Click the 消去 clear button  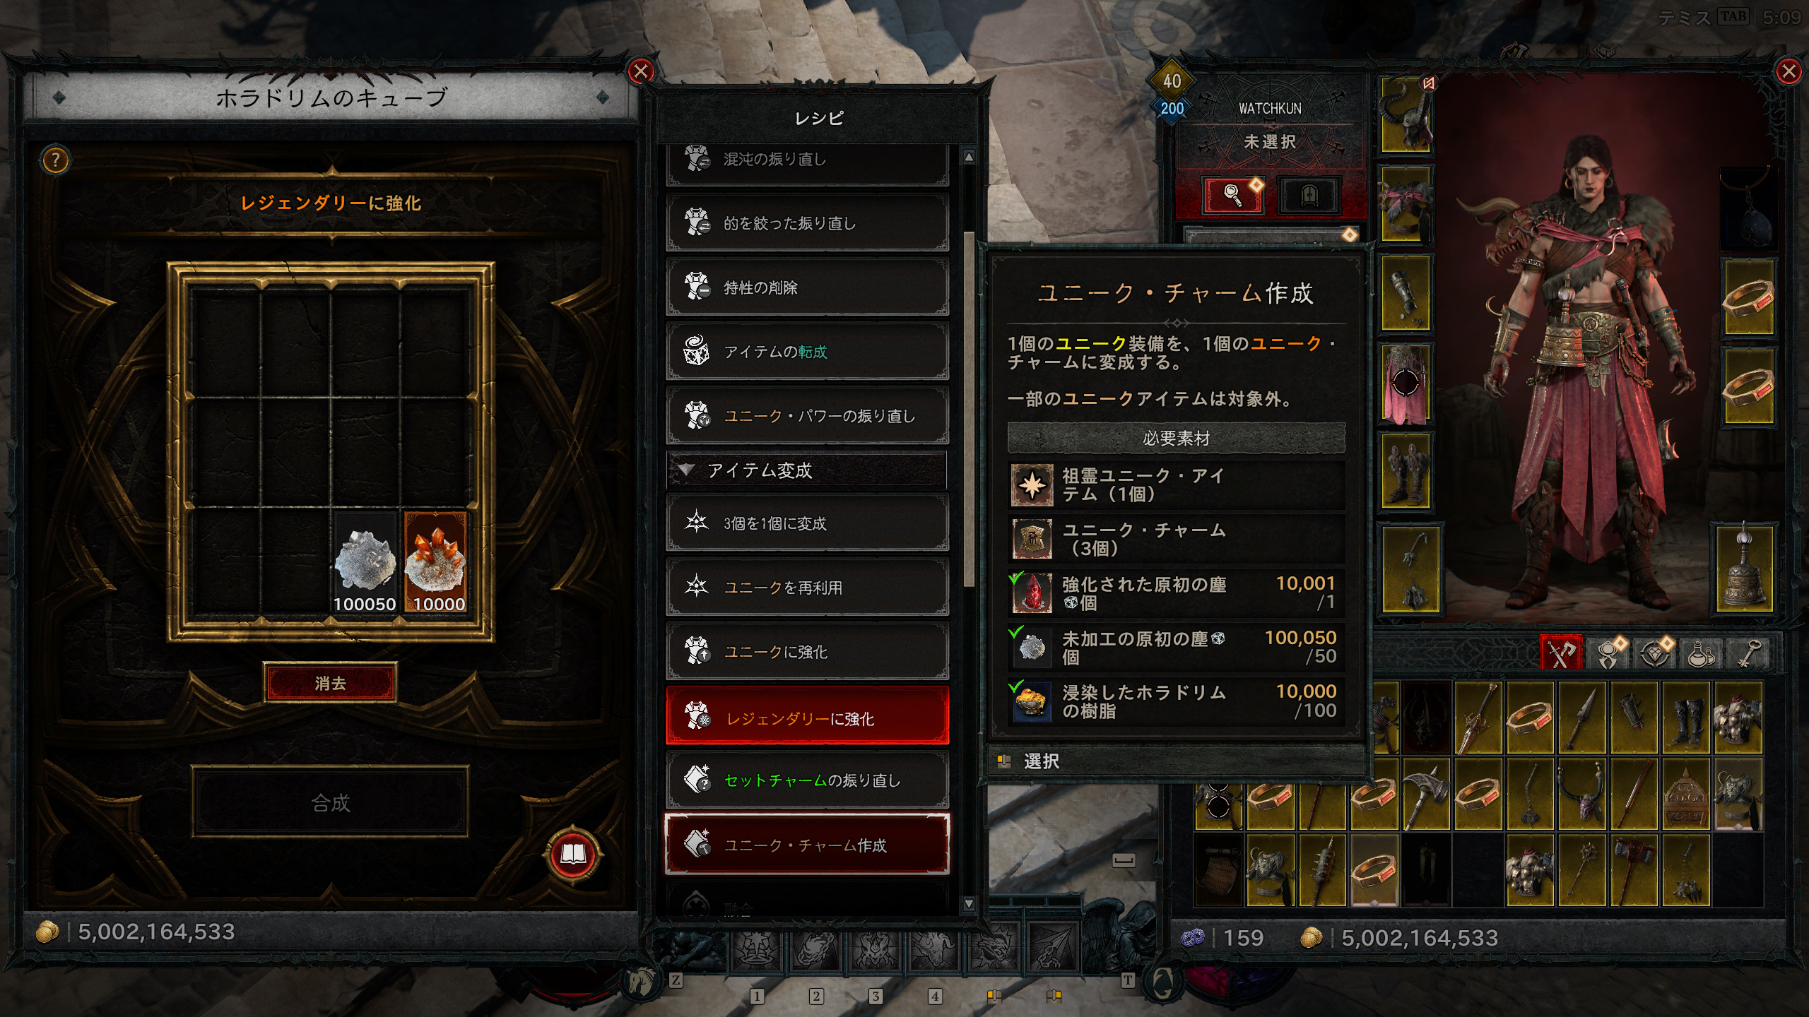coord(330,683)
